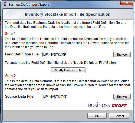Cancel the stocktake import dialog
135x123 pixels.
[x=119, y=116]
